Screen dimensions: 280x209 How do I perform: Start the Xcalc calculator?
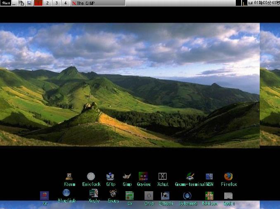click(x=94, y=193)
